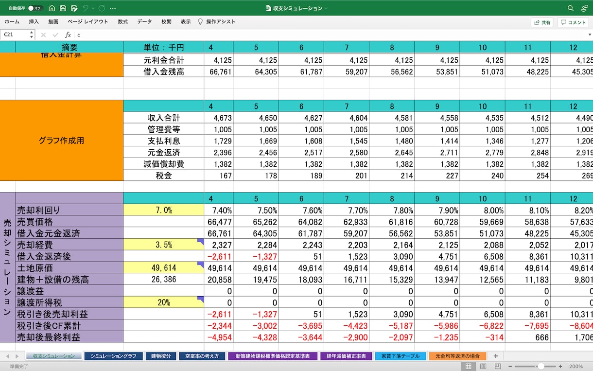This screenshot has width=593, height=371.
Task: Click the next sheet navigation arrow
Action: click(17, 356)
